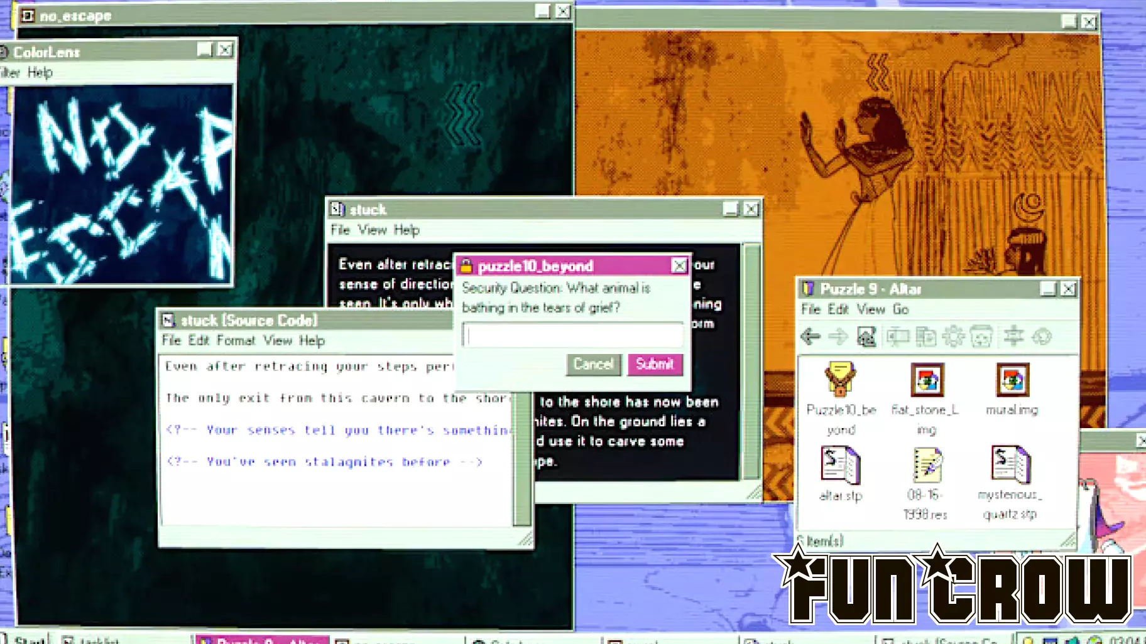This screenshot has width=1146, height=644.
Task: Open the altar.stp script file
Action: (841, 474)
